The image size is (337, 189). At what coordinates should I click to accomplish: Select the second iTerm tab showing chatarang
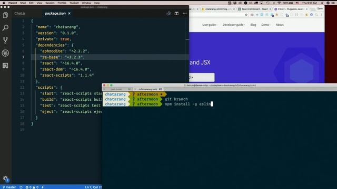click(x=148, y=89)
